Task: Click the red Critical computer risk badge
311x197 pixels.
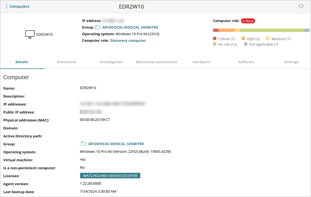Action: tap(248, 21)
